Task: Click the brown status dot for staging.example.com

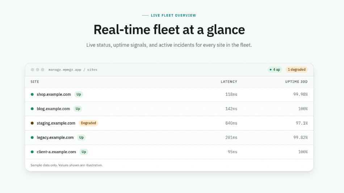Action: click(32, 123)
